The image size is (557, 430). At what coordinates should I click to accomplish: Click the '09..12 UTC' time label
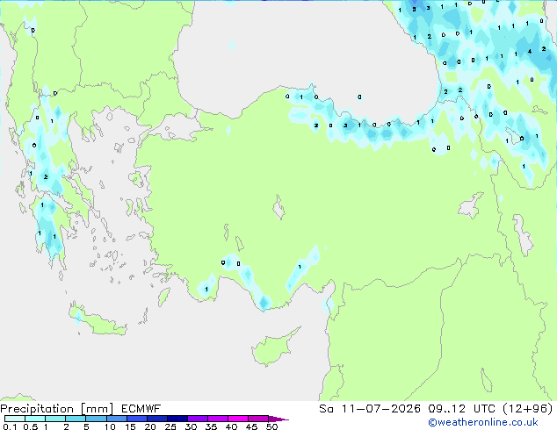[x=461, y=409]
